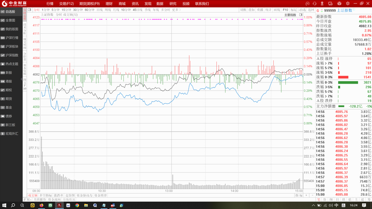Open the 交易(F12) menu

(x=67, y=3)
